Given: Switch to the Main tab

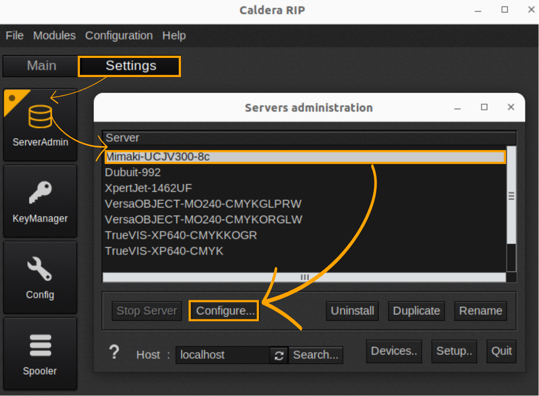Looking at the screenshot, I should [41, 66].
